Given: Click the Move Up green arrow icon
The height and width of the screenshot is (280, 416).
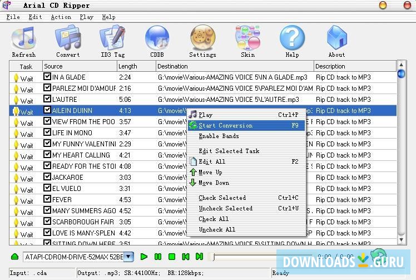Looking at the screenshot, I should (x=193, y=172).
